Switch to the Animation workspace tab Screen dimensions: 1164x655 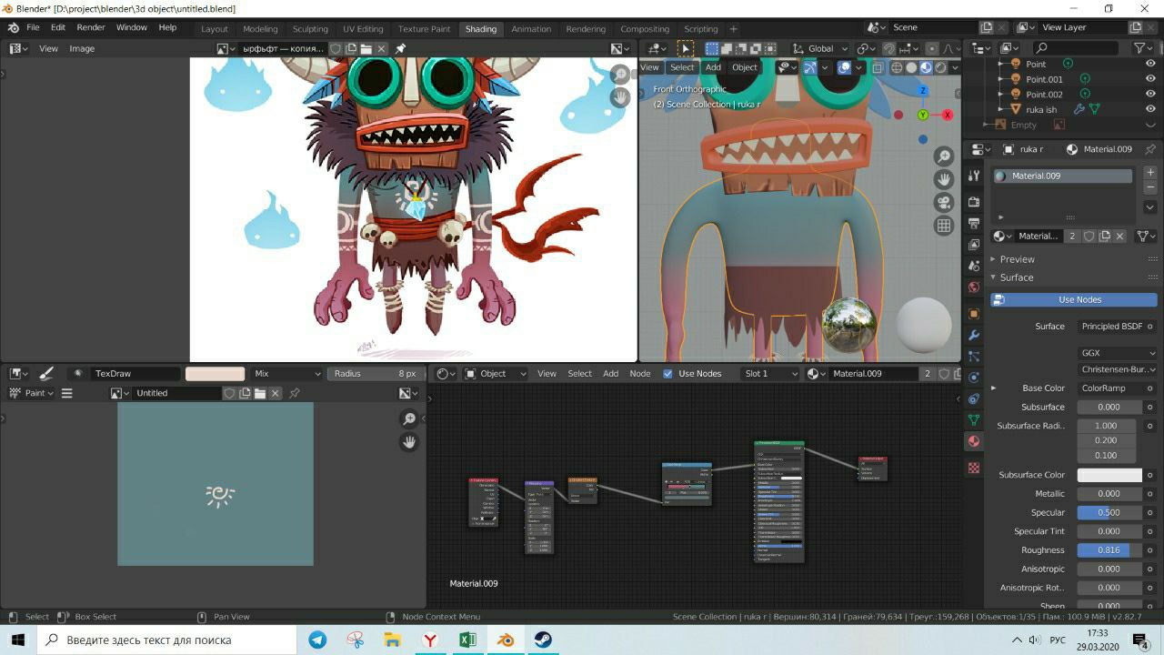pos(531,28)
